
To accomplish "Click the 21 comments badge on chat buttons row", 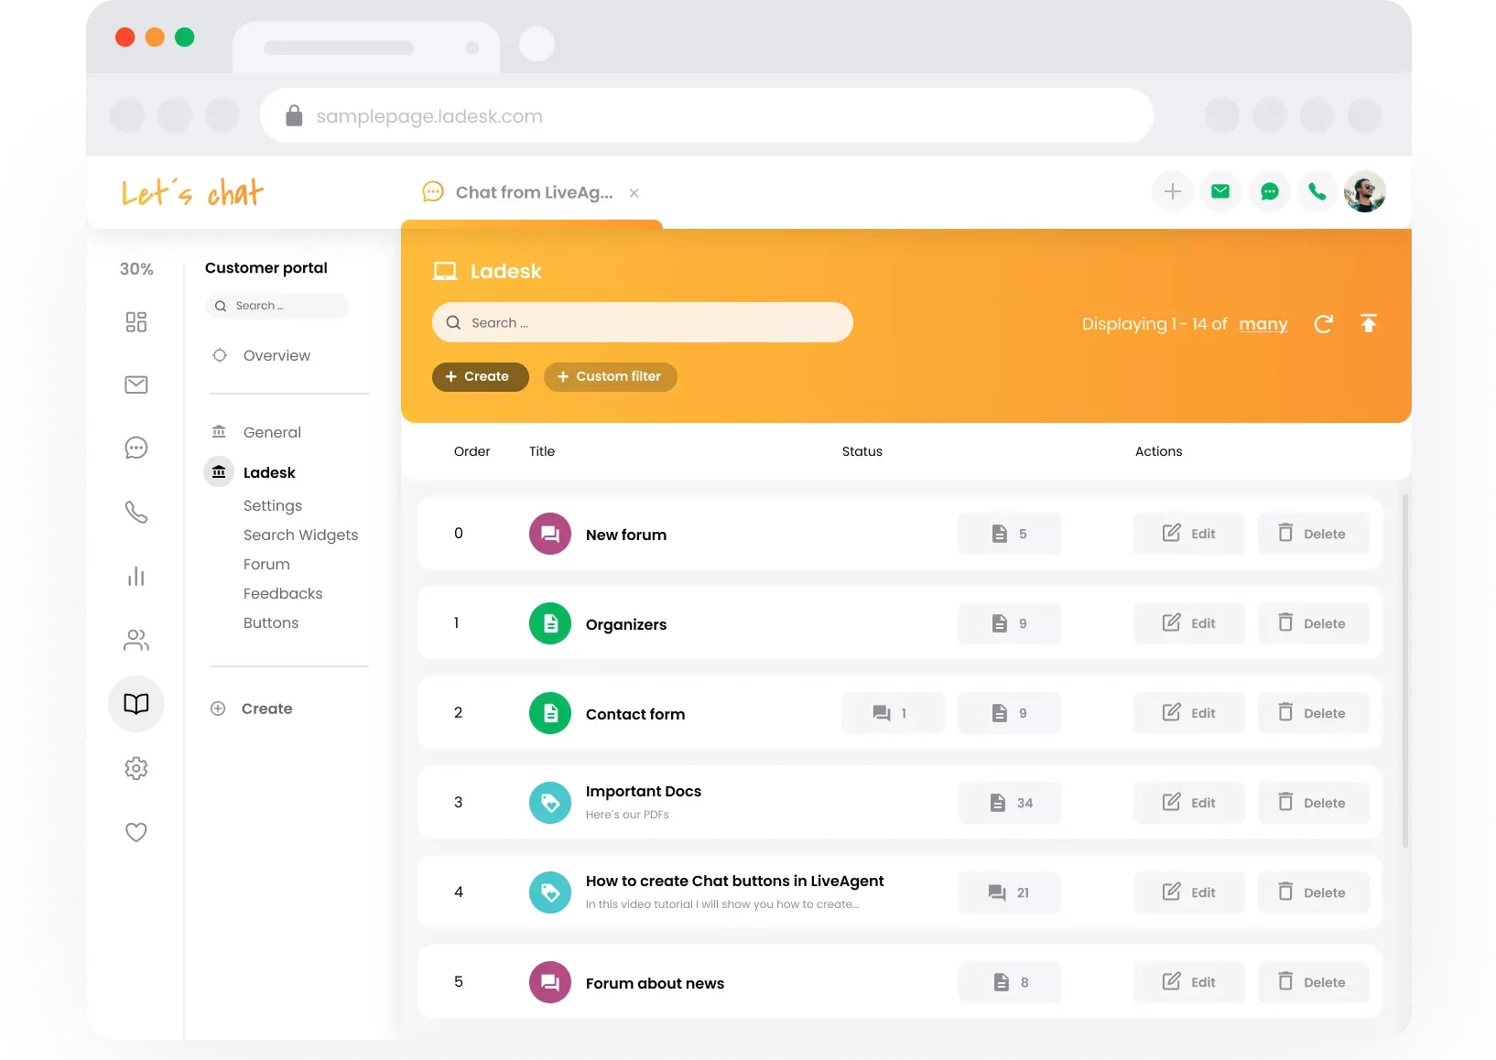I will (1010, 892).
